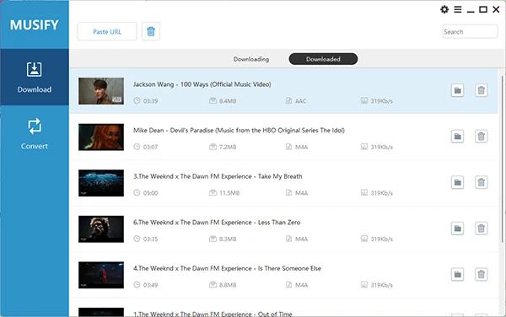Open folder for Is There Someone Else

[x=457, y=275]
